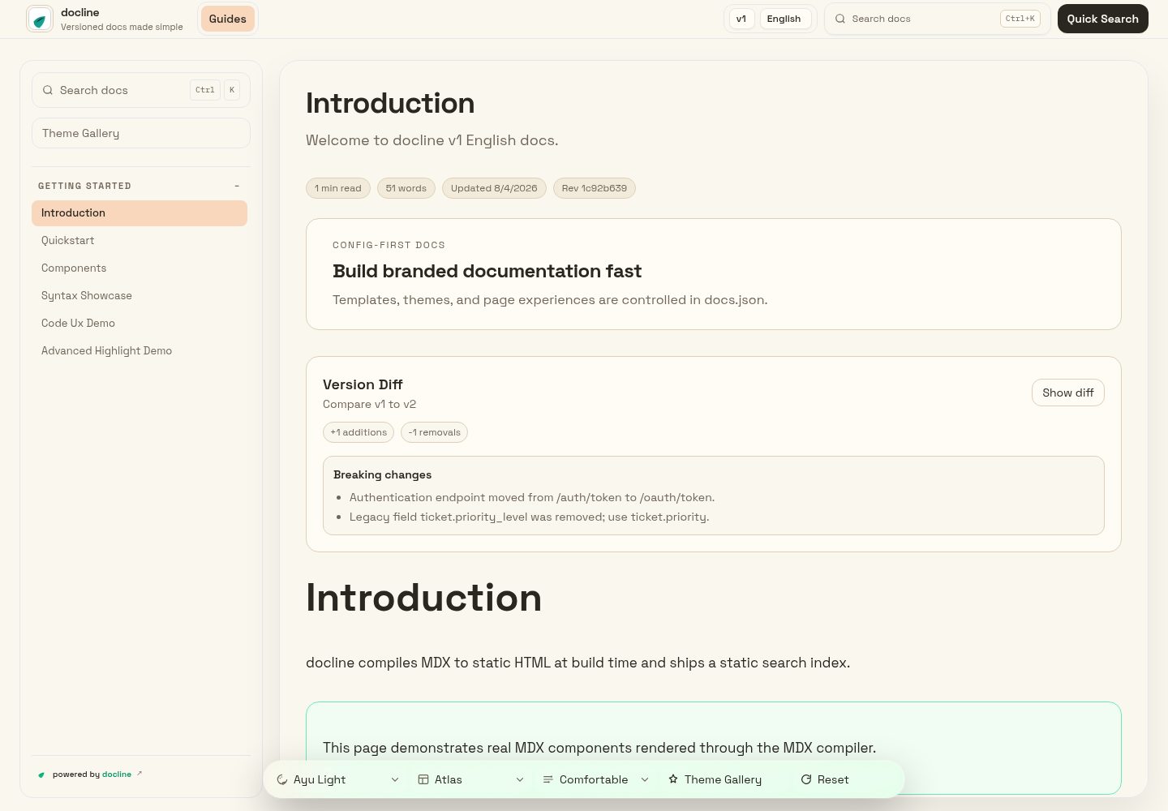The height and width of the screenshot is (811, 1168).
Task: Click the Updated 8/4/2026 badge
Action: coord(494,188)
